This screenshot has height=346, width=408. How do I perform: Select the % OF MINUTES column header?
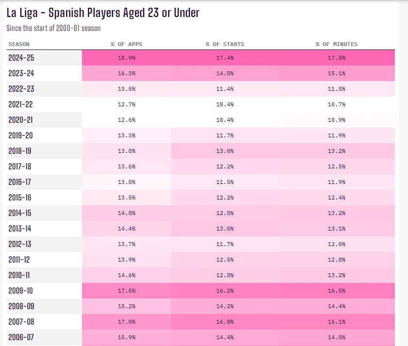(x=336, y=44)
